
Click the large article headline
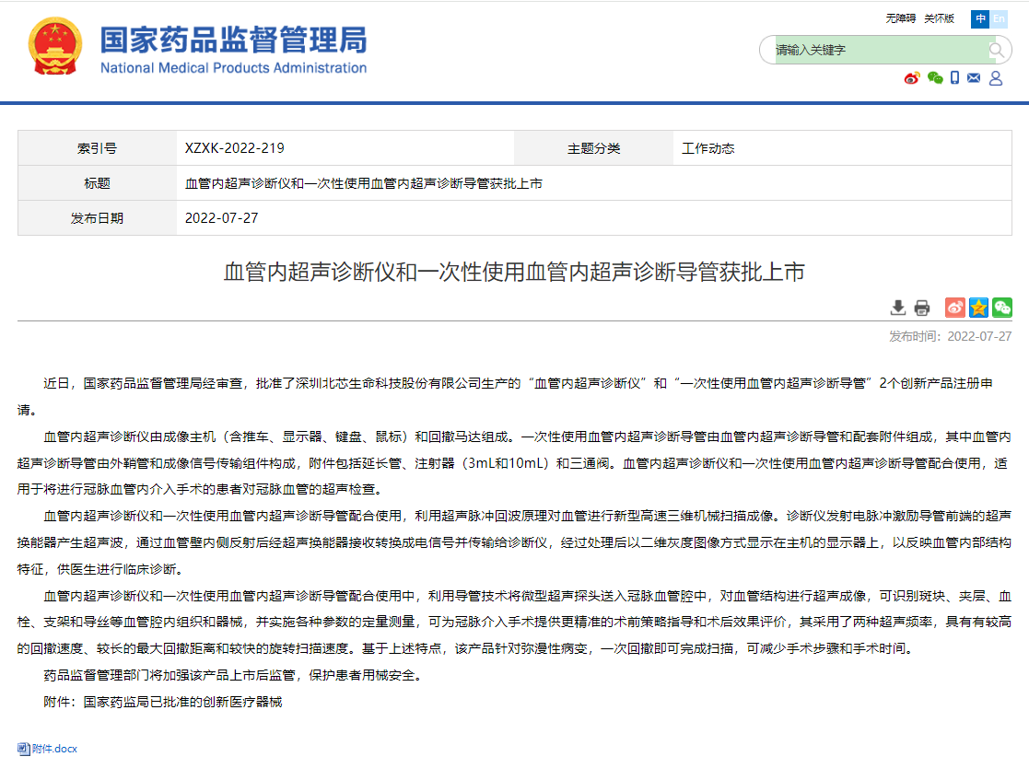(514, 272)
